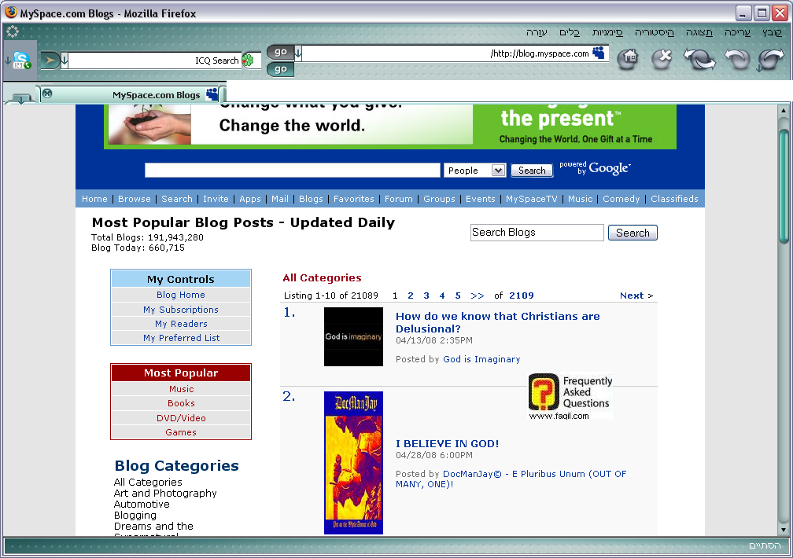Click the ICQ flower icon in search box
793x558 pixels.
click(248, 61)
